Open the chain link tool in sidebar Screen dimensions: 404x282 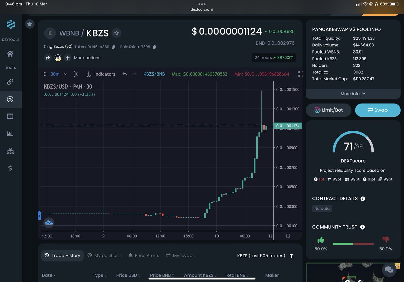click(x=10, y=81)
